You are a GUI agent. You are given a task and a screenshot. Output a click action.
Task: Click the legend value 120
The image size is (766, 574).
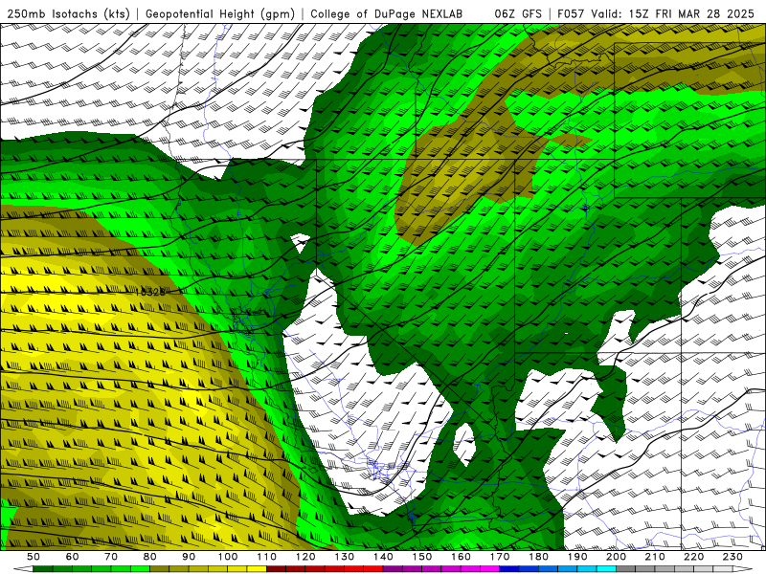click(305, 557)
